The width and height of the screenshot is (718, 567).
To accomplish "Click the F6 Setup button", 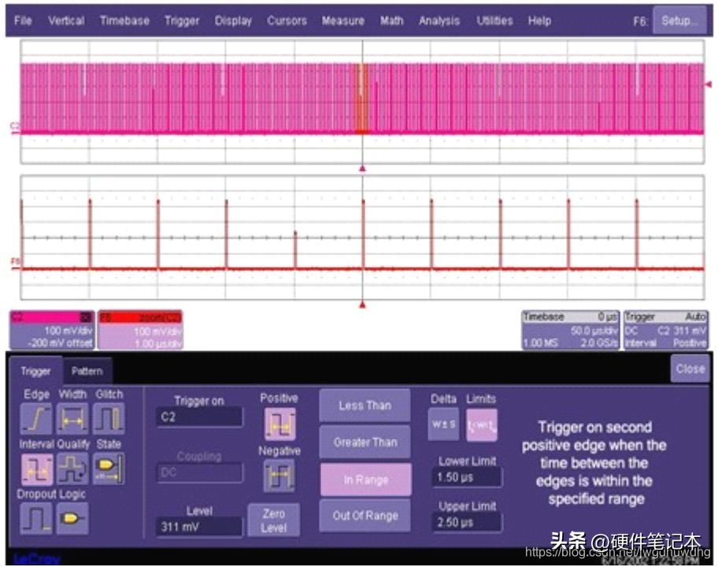I will click(679, 20).
